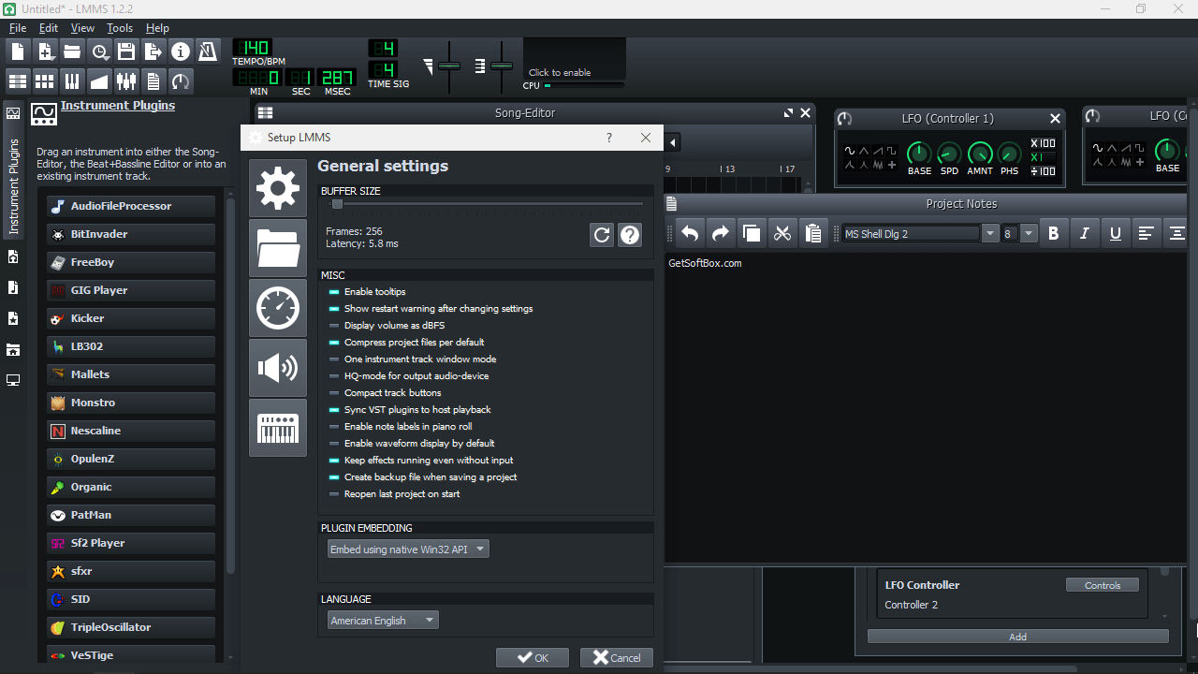Viewport: 1198px width, 674px height.
Task: Show buffer size help question icon
Action: 631,235
